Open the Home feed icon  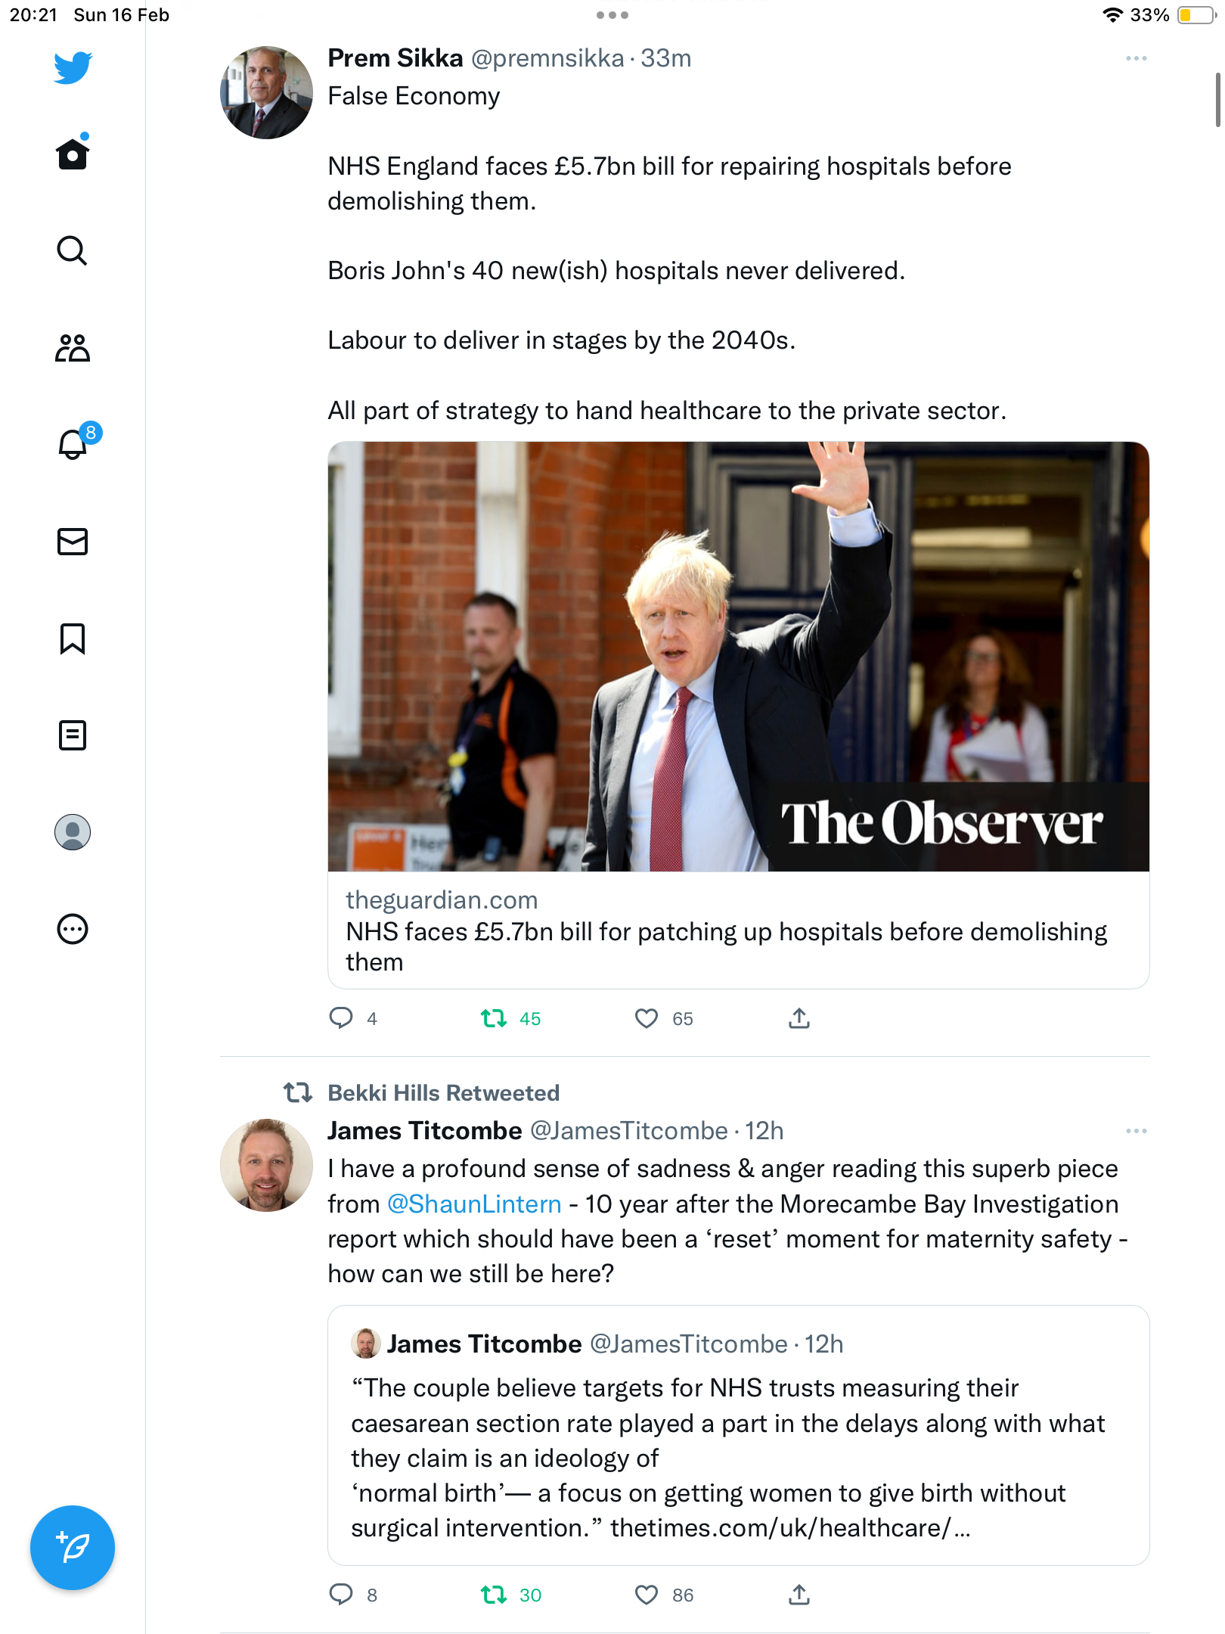73,152
